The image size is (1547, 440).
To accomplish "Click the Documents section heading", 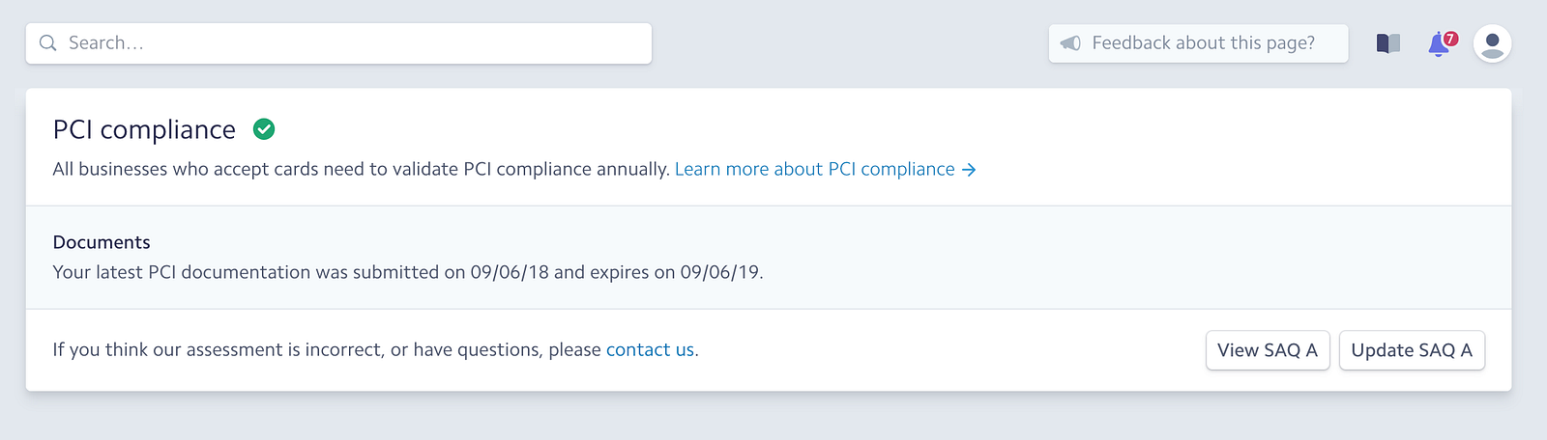I will 102,242.
